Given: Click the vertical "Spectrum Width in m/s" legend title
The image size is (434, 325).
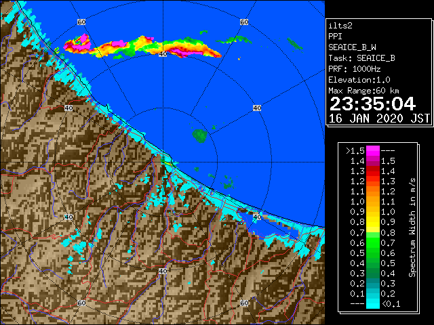Looking at the screenshot, I should click(412, 227).
